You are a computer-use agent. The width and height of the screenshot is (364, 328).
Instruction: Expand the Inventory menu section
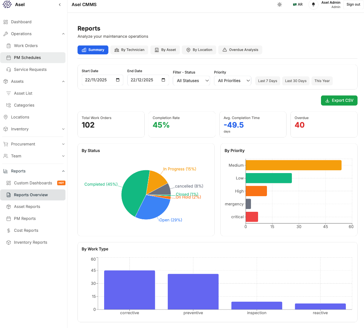(63, 129)
